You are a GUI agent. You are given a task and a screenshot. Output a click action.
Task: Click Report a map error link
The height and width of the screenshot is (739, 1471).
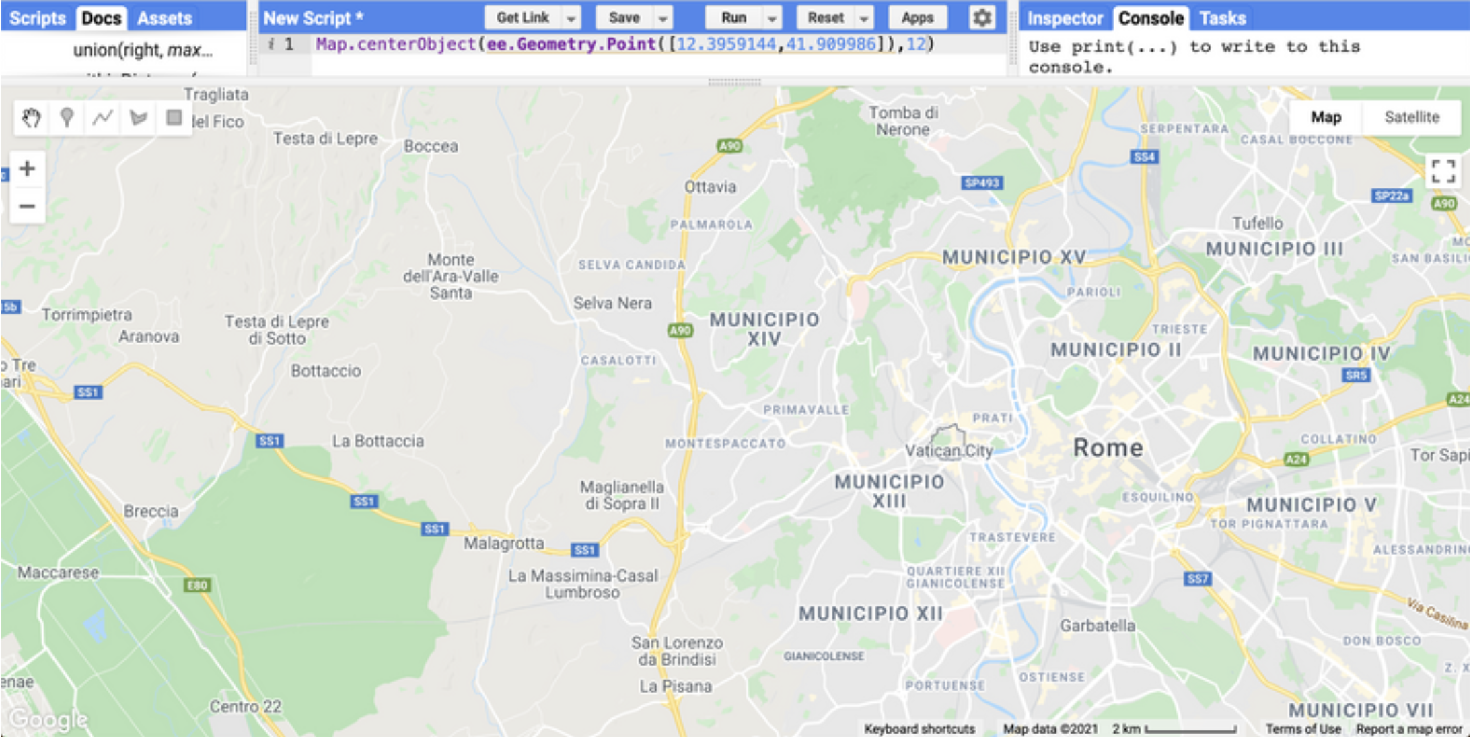(1409, 729)
